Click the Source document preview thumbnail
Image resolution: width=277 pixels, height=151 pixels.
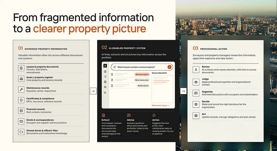pos(162,89)
